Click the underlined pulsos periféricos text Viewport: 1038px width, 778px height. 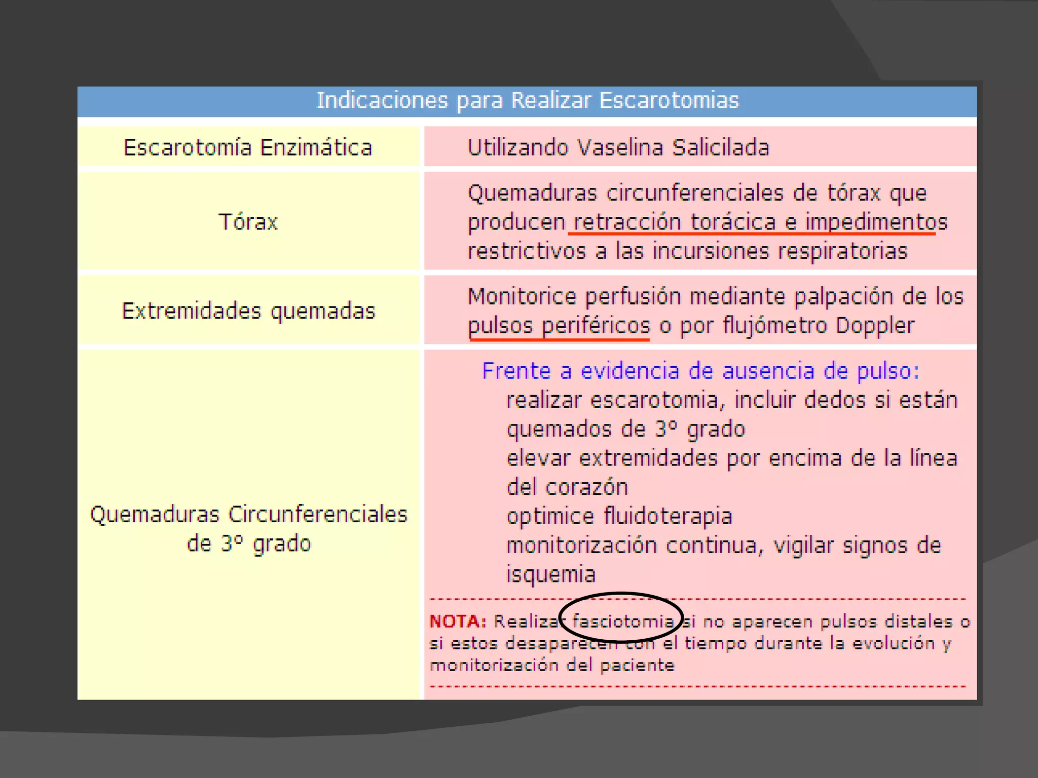(559, 326)
